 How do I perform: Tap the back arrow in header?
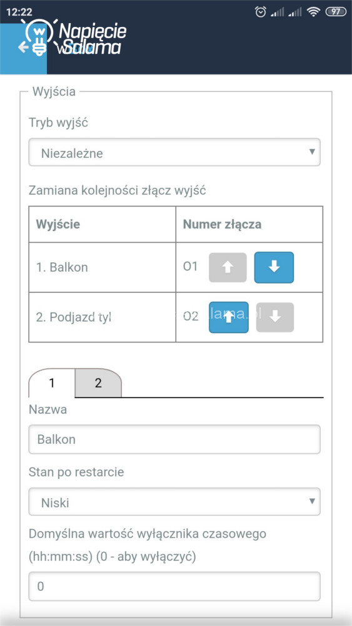(x=23, y=48)
